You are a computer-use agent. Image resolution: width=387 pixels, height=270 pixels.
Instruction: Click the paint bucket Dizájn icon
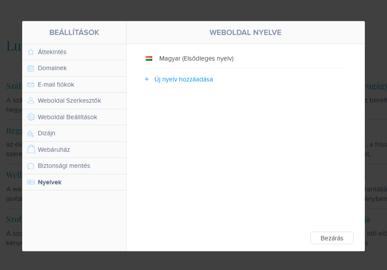click(30, 134)
